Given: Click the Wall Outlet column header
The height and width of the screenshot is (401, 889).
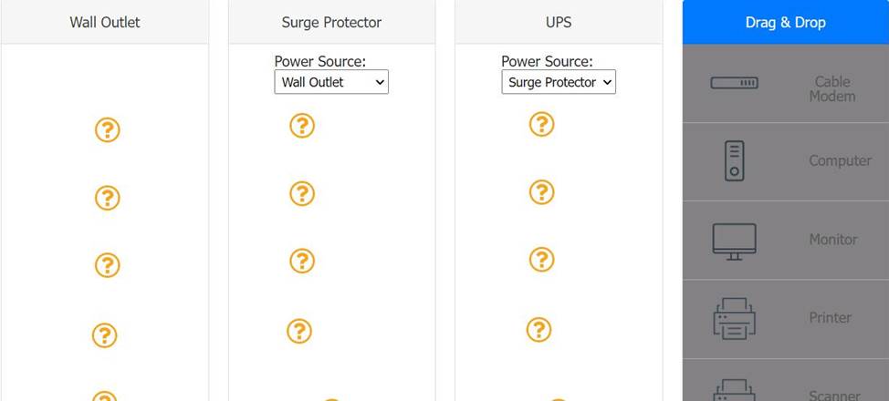Looking at the screenshot, I should click(105, 22).
